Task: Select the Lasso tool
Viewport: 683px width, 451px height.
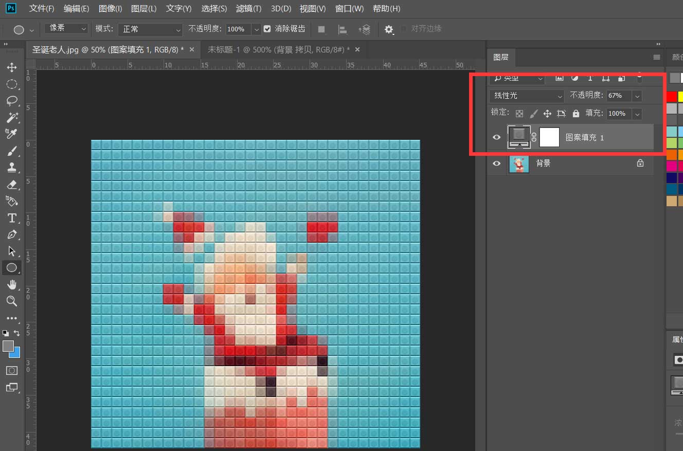Action: [12, 101]
